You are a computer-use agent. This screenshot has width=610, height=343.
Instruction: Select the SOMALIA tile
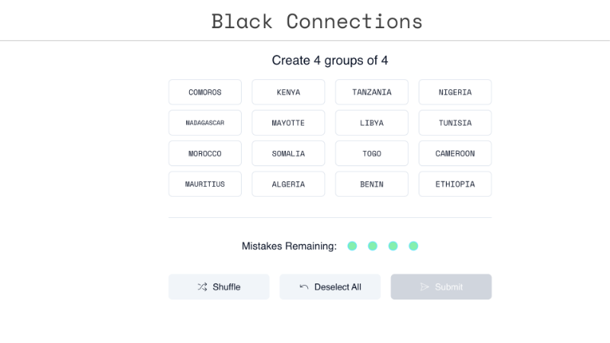click(x=288, y=153)
